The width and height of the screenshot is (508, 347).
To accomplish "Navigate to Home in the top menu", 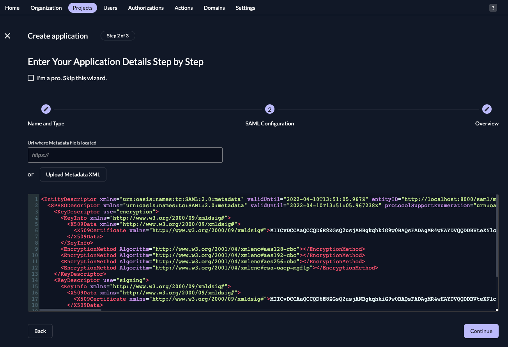I will (12, 7).
